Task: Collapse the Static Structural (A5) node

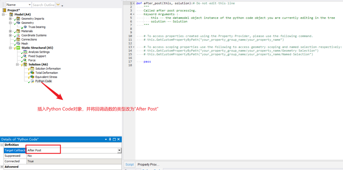Action: coord(10,48)
